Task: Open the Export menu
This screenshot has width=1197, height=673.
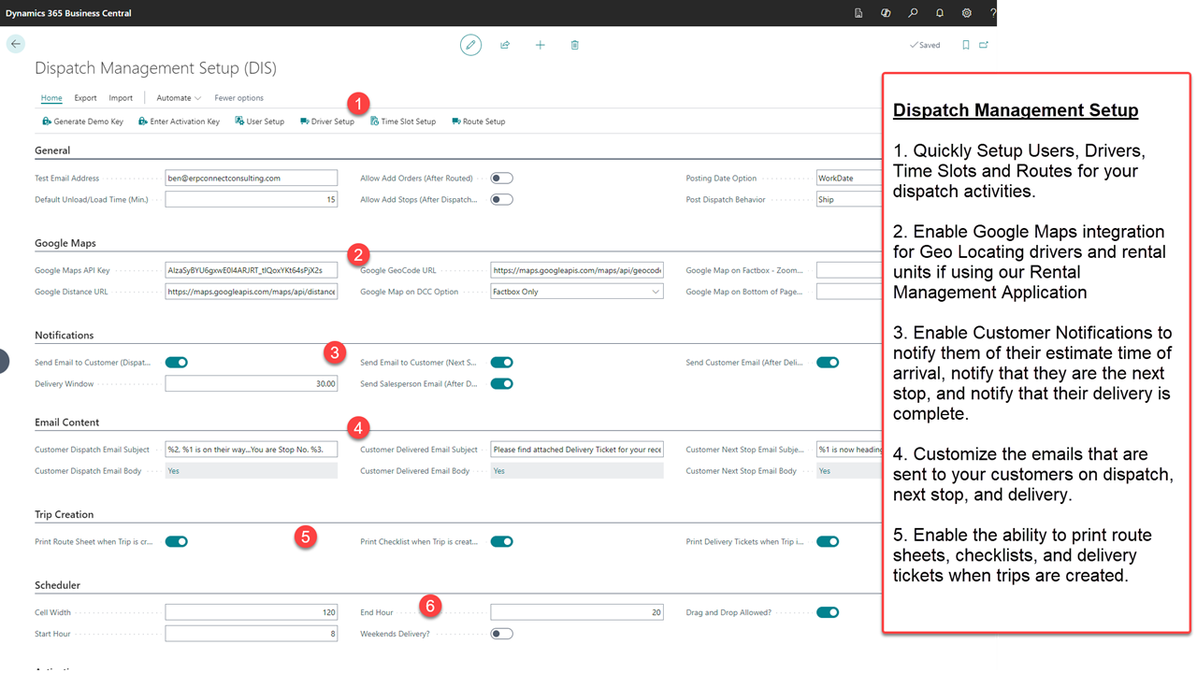Action: click(x=85, y=98)
